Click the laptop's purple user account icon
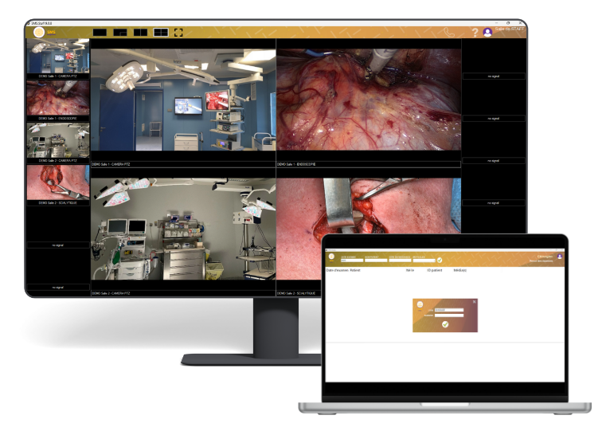The image size is (610, 431). coord(559,257)
